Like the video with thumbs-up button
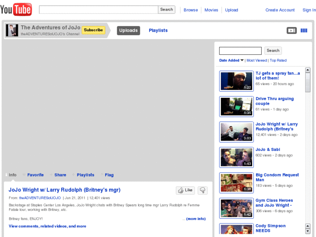316x237 pixels. coord(186,190)
